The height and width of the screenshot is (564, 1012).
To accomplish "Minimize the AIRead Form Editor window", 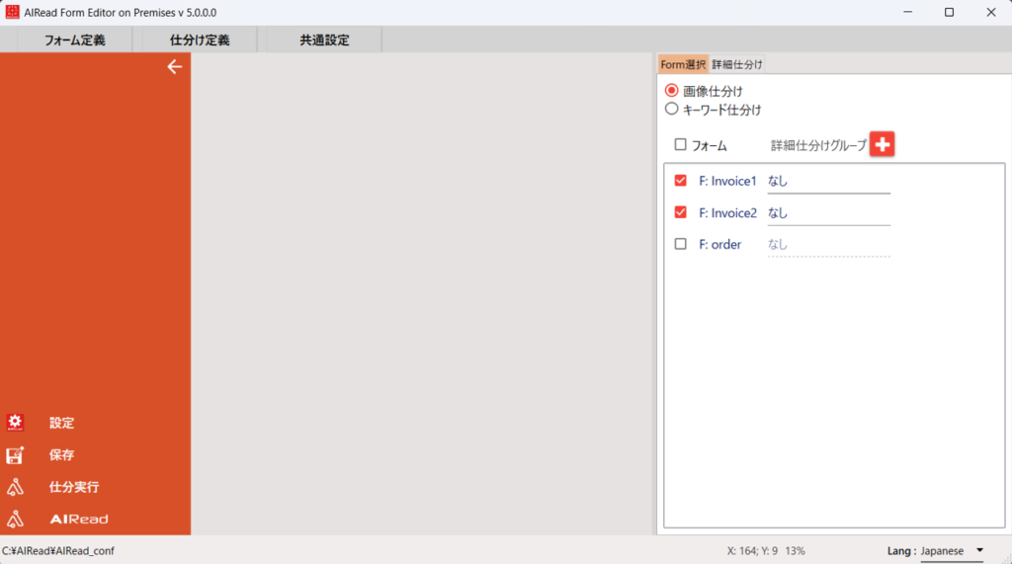I will click(x=908, y=12).
